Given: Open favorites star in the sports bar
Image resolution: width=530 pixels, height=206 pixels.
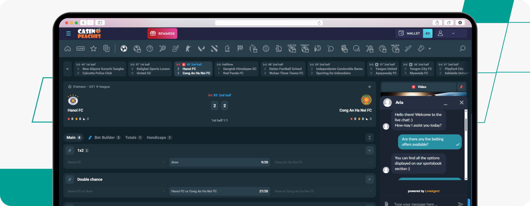Looking at the screenshot, I should click(93, 48).
